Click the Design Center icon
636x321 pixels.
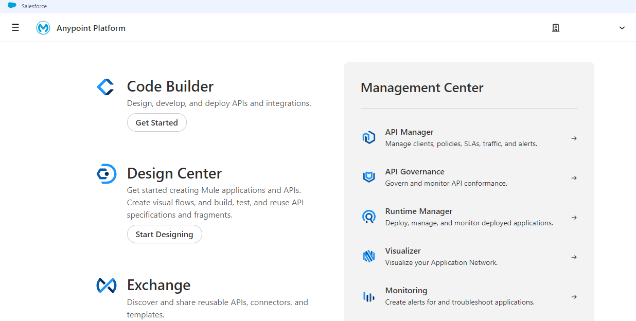[106, 174]
